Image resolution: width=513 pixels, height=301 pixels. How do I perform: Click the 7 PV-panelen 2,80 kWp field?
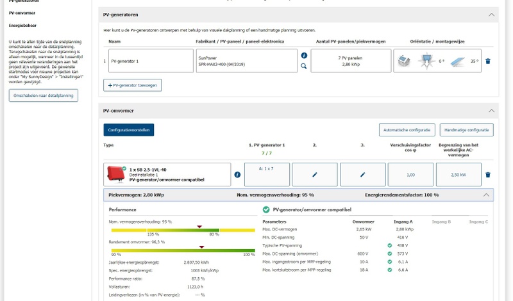[x=351, y=61]
